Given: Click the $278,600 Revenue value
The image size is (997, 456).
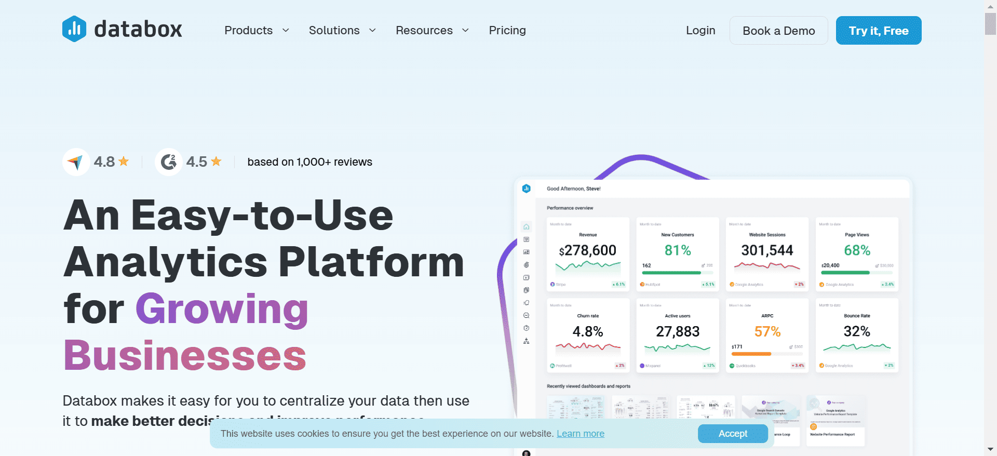Looking at the screenshot, I should pos(587,250).
